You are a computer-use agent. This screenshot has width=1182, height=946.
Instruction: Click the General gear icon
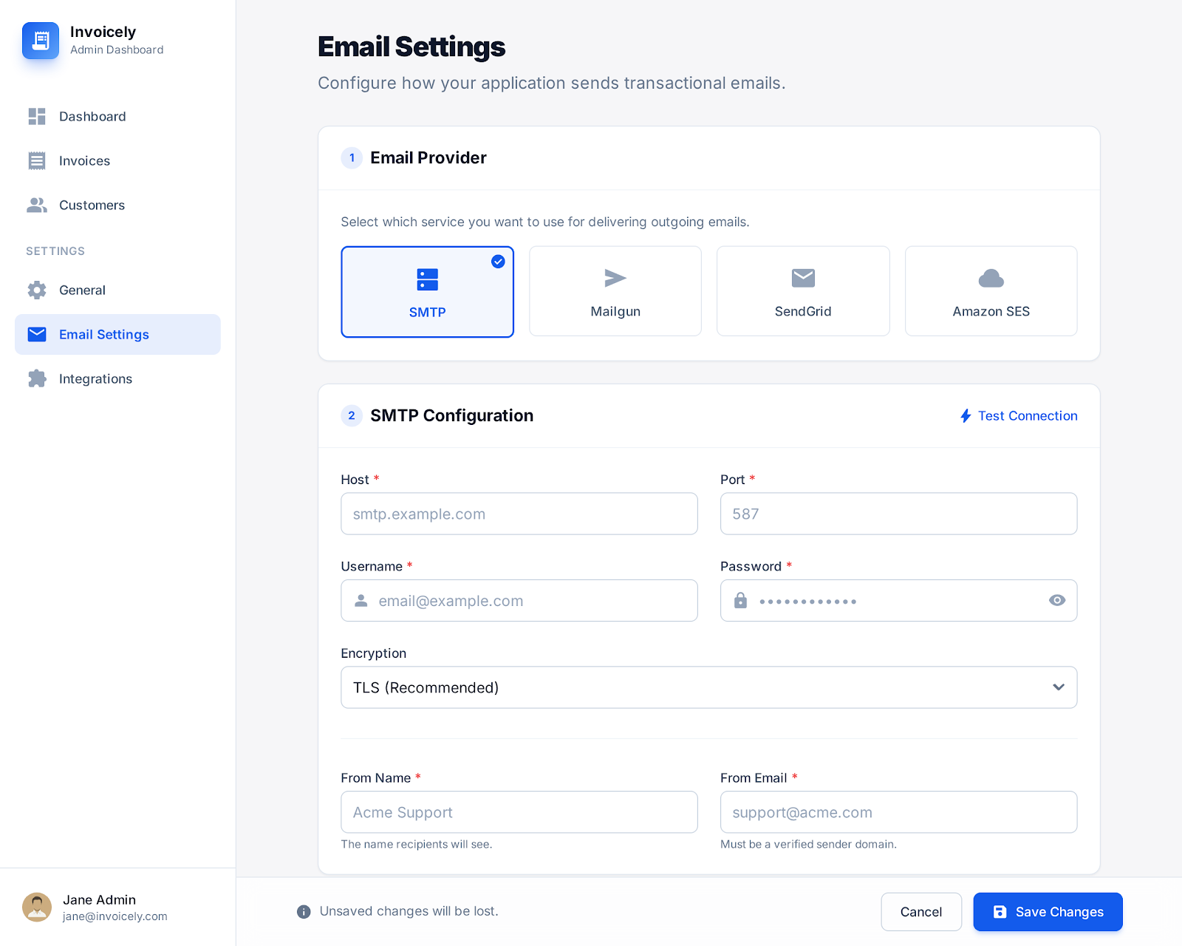tap(37, 290)
